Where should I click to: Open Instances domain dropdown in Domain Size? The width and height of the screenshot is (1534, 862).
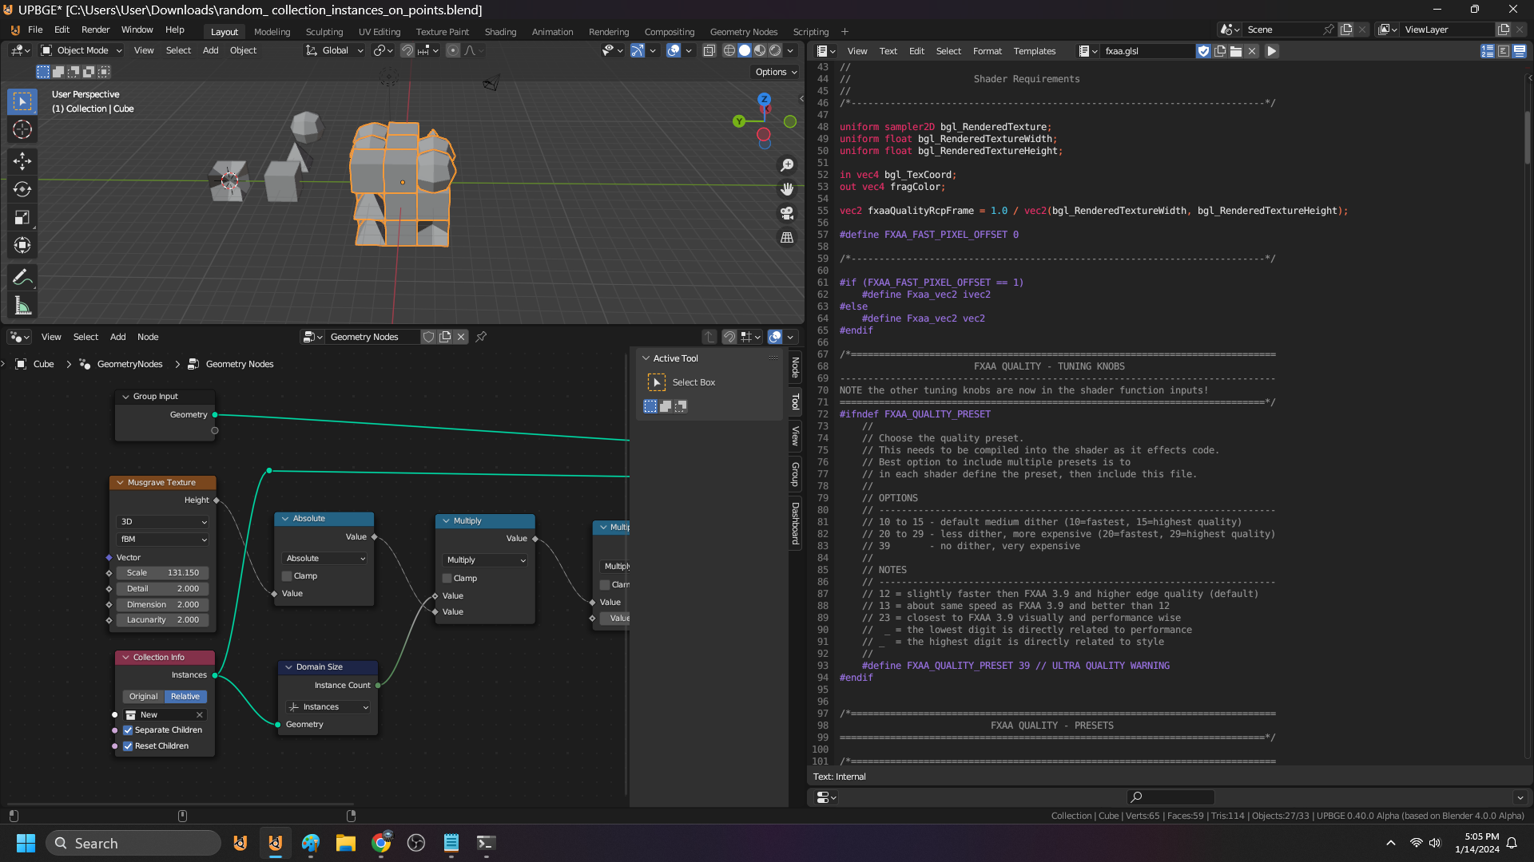tap(328, 707)
